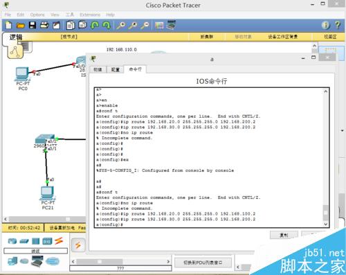This screenshot has width=346, height=275.
Task: Open the Help menu
Action: pos(111,15)
